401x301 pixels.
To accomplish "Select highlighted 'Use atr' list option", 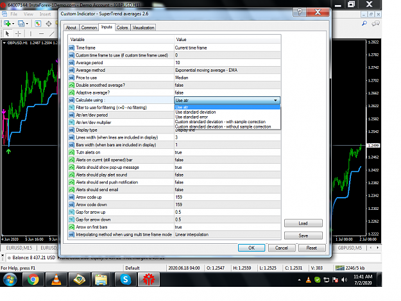I will 227,107.
